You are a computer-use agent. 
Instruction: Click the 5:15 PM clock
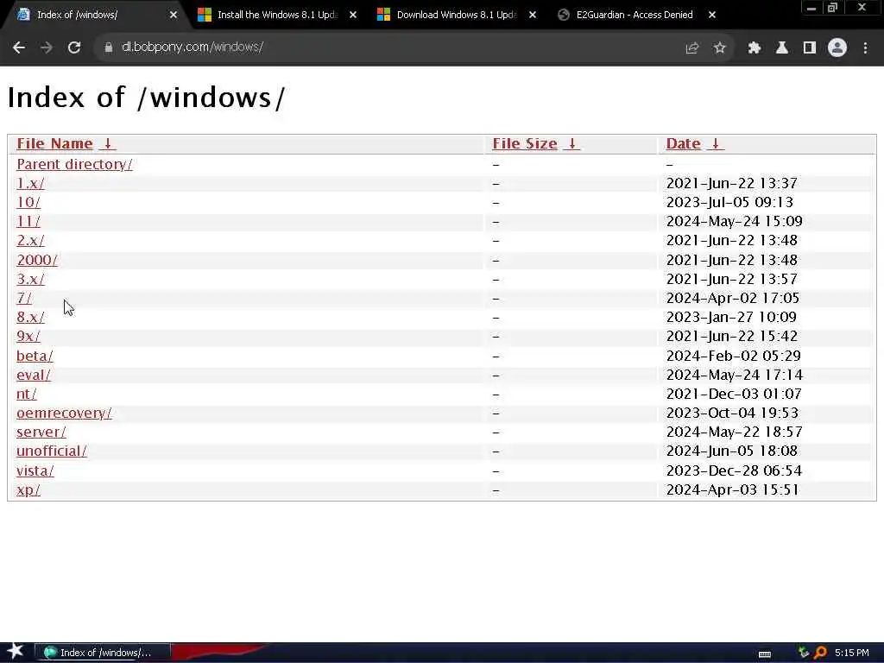pos(852,653)
